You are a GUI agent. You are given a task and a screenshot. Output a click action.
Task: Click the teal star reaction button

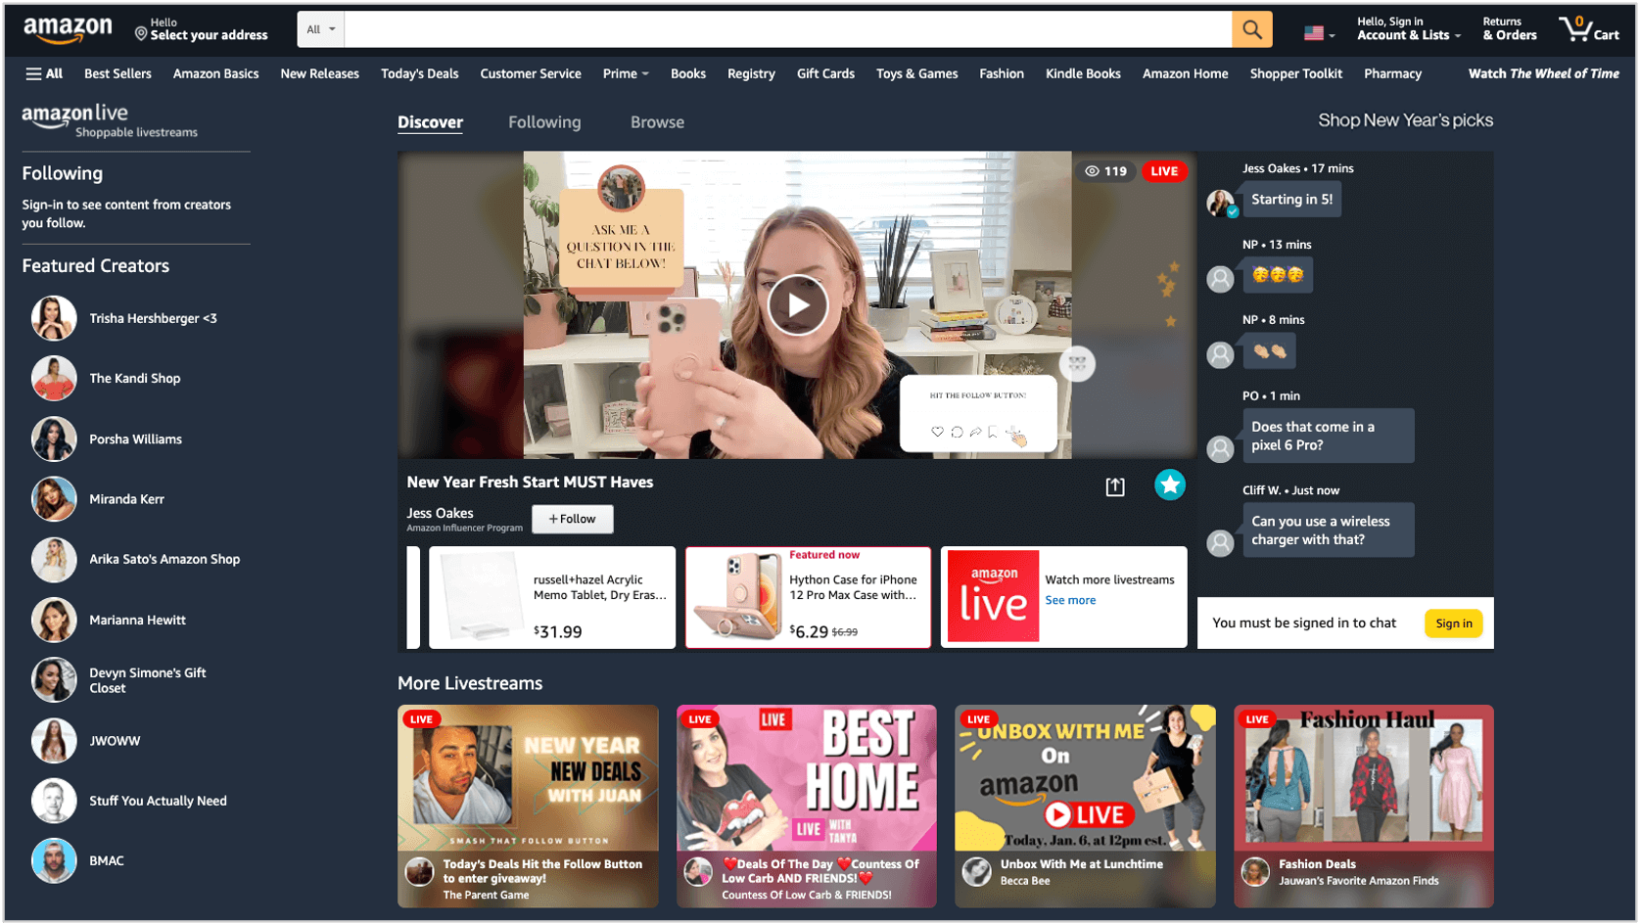(1169, 485)
